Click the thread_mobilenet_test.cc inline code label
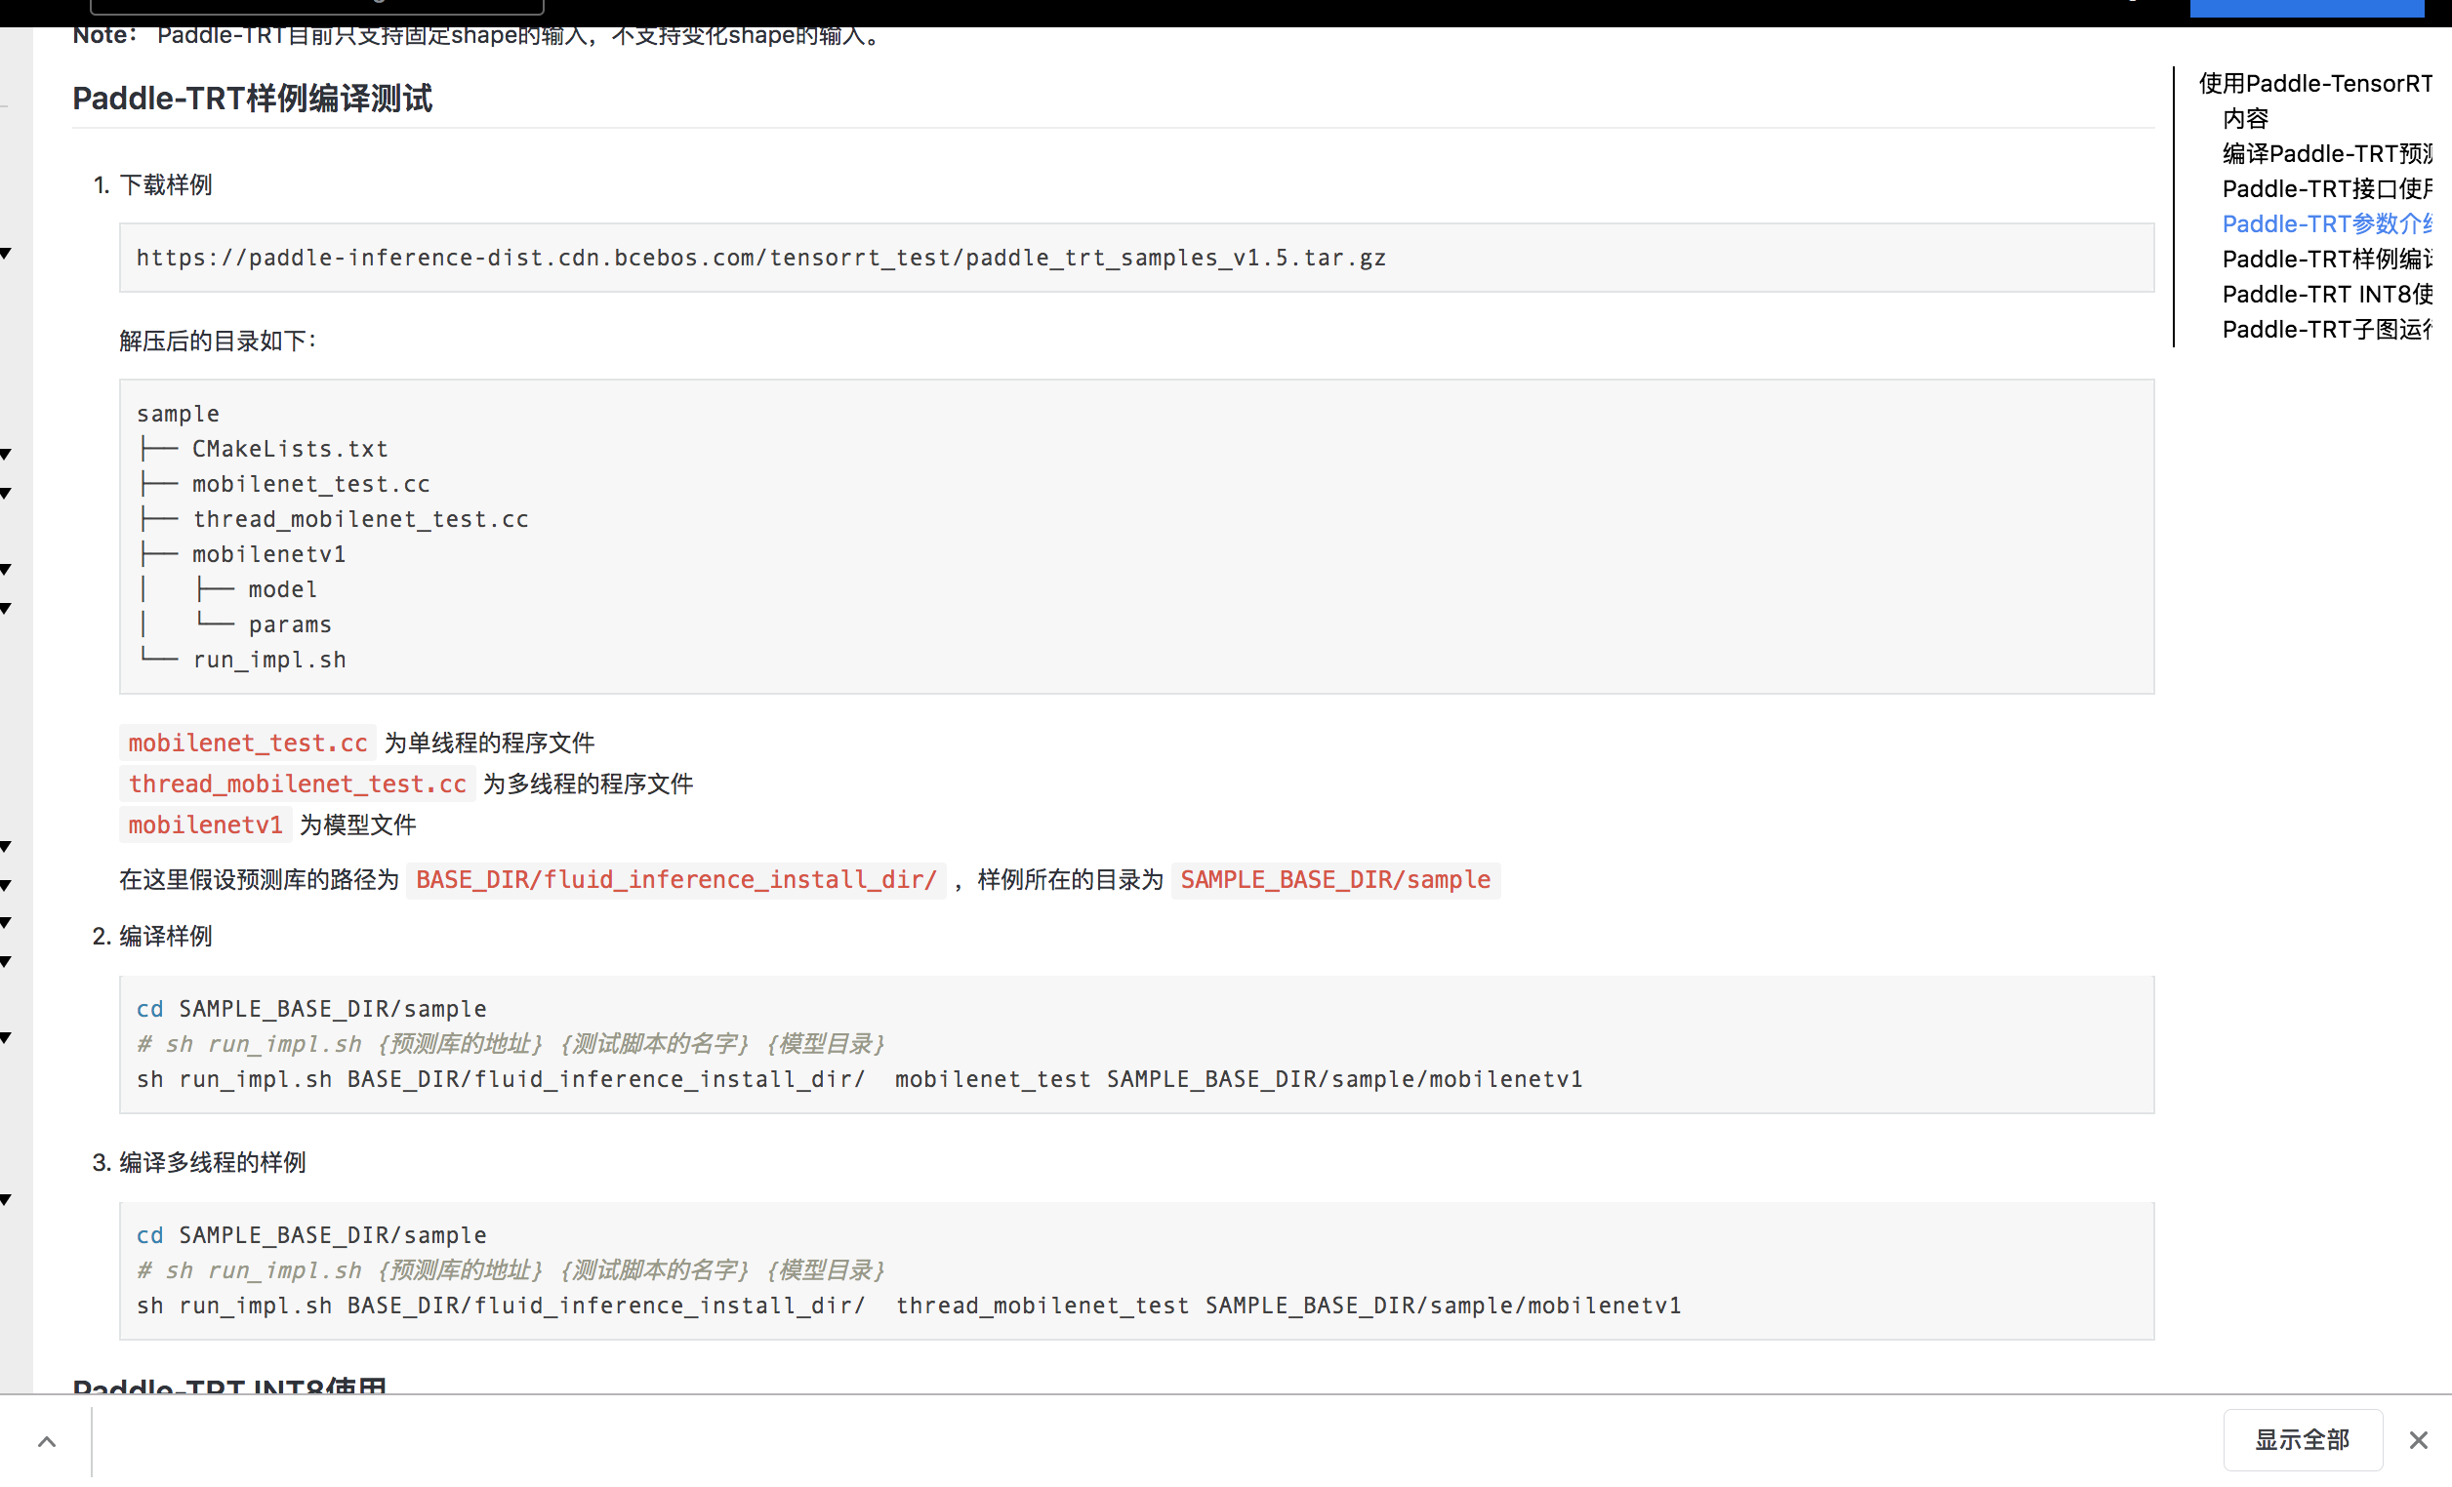2452x1487 pixels. 297,784
